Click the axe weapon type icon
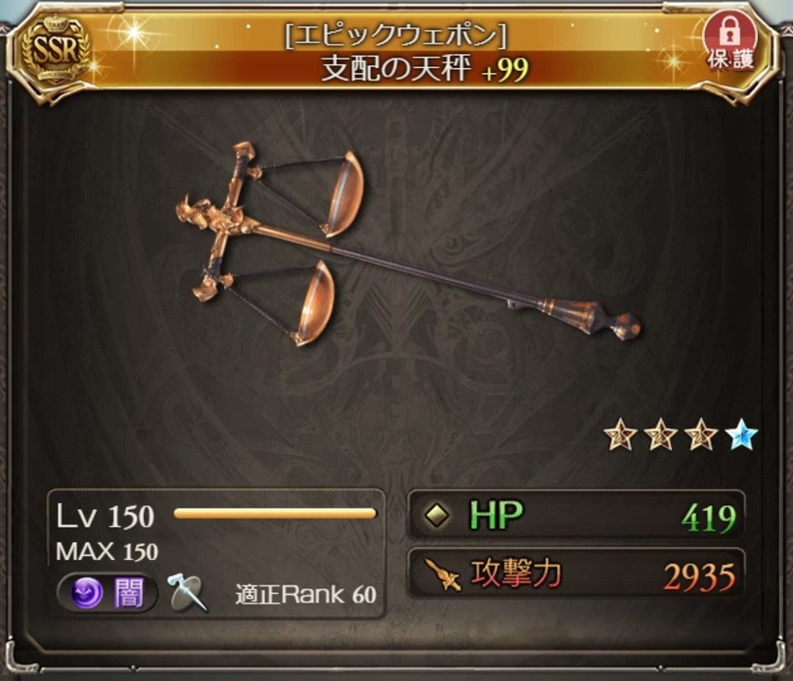The width and height of the screenshot is (793, 681). coord(186,592)
